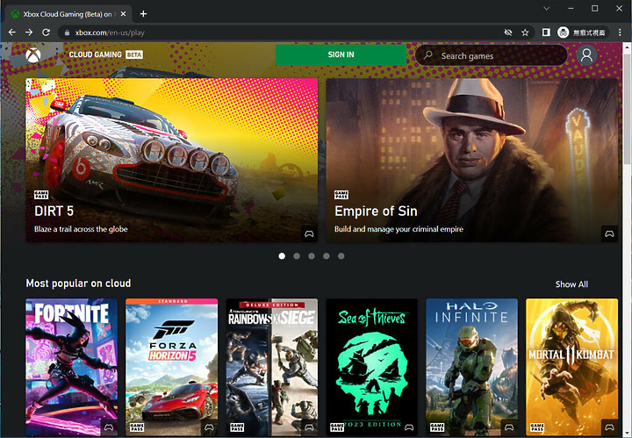Click the browser address bar URL
Image resolution: width=632 pixels, height=438 pixels.
(x=110, y=32)
